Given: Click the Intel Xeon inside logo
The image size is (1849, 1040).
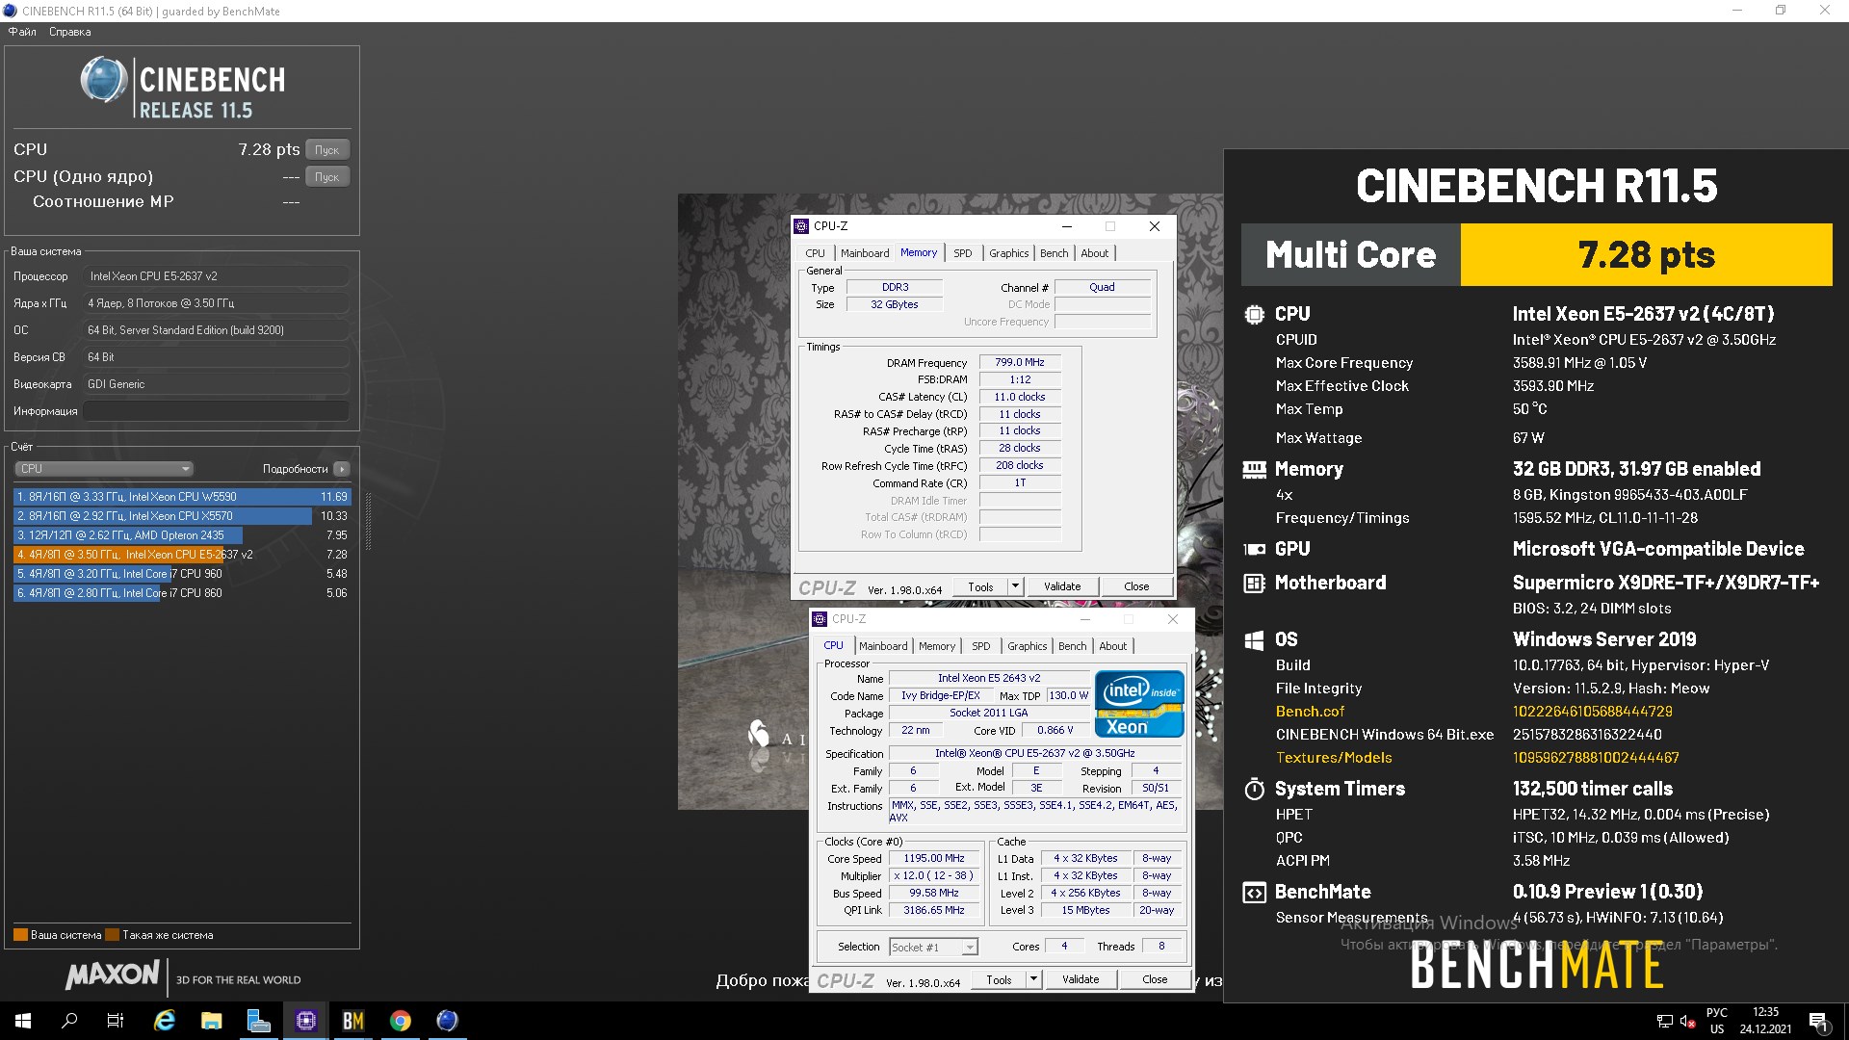Looking at the screenshot, I should coord(1139,704).
